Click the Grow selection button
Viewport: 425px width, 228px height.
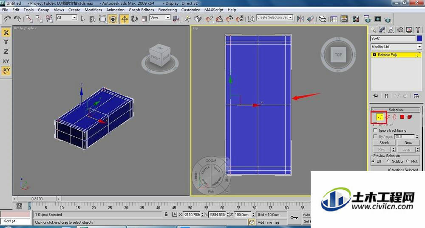408,143
